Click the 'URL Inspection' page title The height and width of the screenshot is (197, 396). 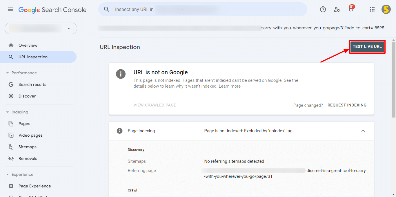coord(120,47)
